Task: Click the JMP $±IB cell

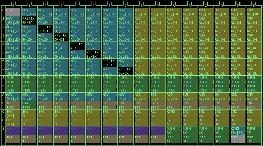Action: (142, 105)
